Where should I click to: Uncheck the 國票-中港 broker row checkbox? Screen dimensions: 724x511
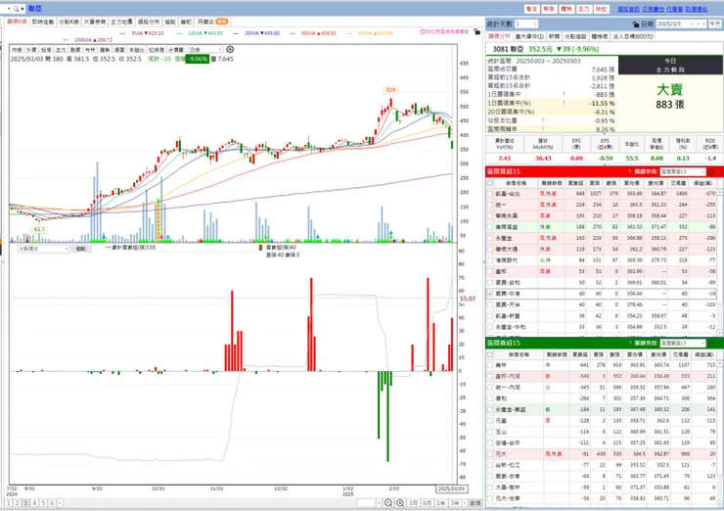click(x=490, y=294)
